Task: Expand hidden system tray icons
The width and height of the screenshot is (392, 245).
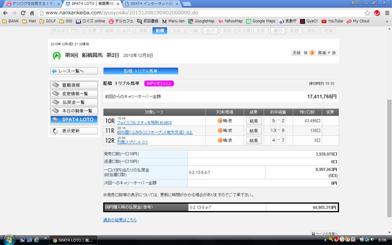Action: 325,240
